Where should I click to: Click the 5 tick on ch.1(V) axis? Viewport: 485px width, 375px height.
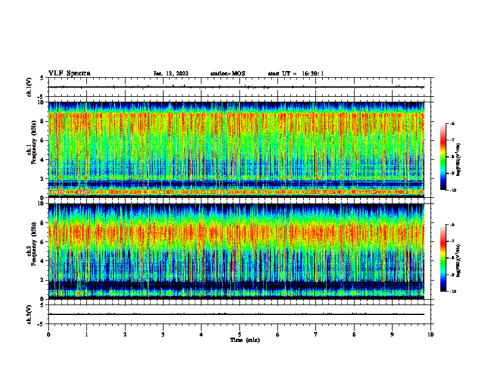click(x=42, y=78)
